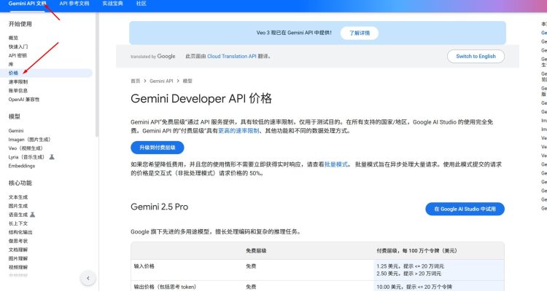Screen dimensions: 547x291
Task: Go to the 社区 tab
Action: pyautogui.click(x=141, y=4)
